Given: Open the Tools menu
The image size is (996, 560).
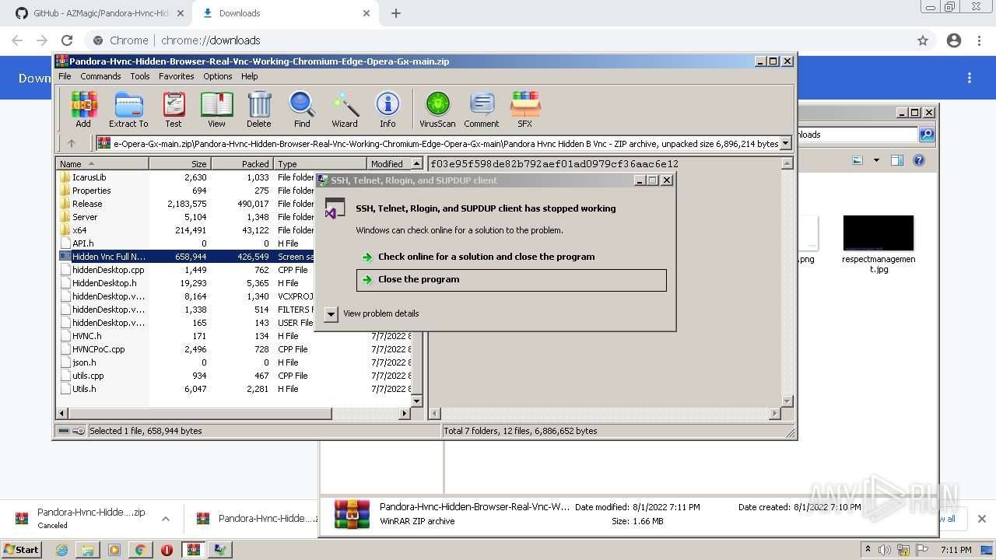Looking at the screenshot, I should point(140,76).
